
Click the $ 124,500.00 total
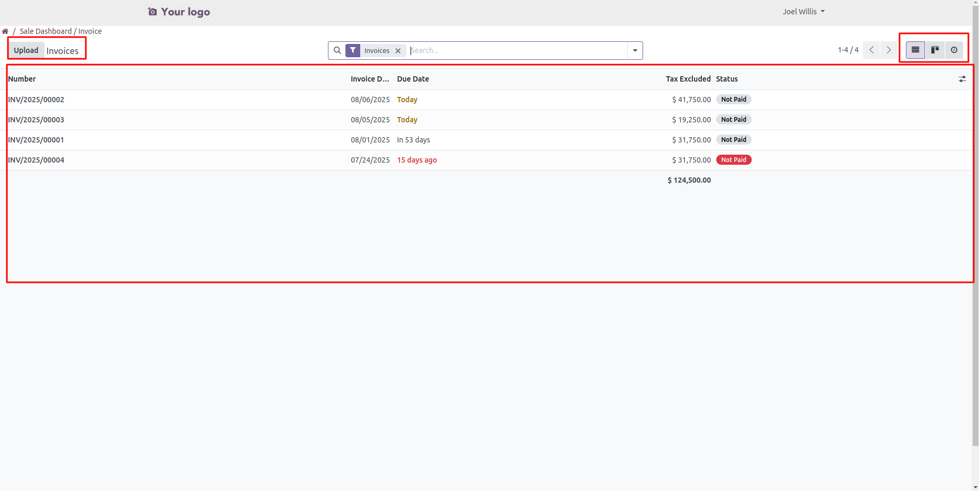[x=689, y=180]
